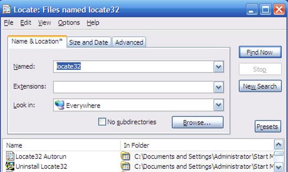The image size is (288, 172).
Task: Click folder icon beside Locate32 Autorun path
Action: 126,156
